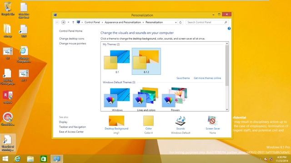Open the Help question mark icon
Viewport: 291px width, 163px height.
click(x=229, y=29)
